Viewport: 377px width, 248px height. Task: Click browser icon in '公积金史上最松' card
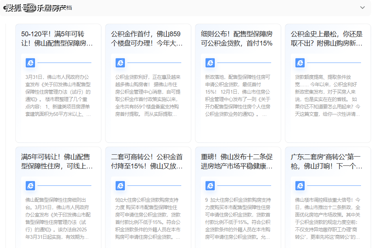pyautogui.click(x=300, y=63)
